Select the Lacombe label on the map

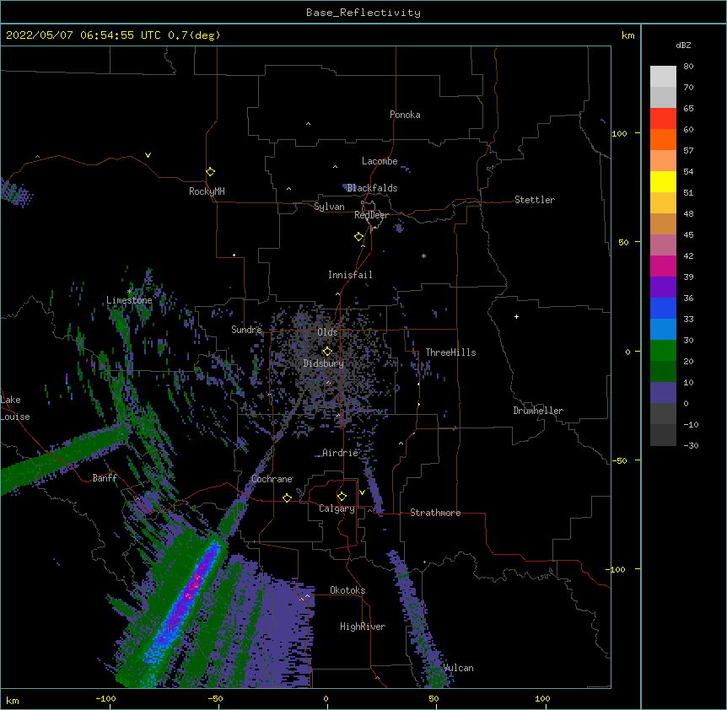pos(380,161)
